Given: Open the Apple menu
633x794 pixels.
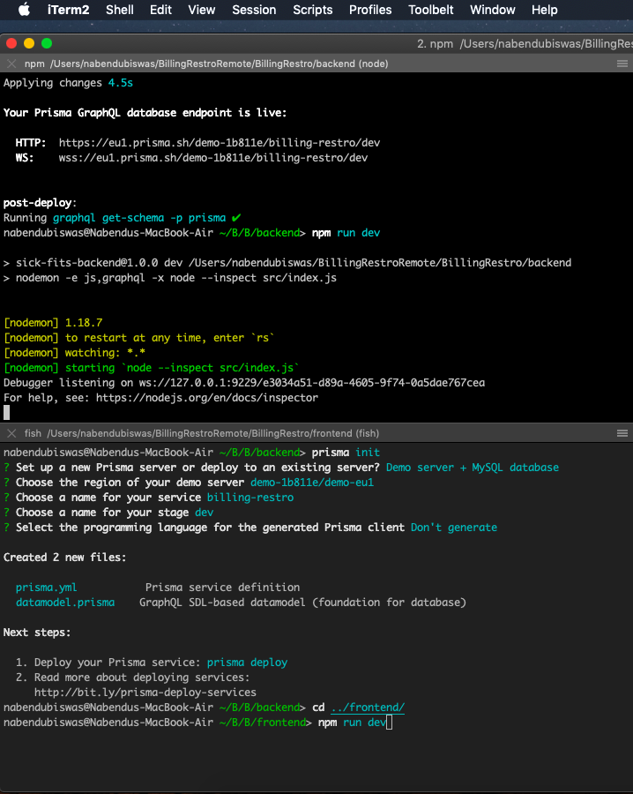Looking at the screenshot, I should click(24, 10).
